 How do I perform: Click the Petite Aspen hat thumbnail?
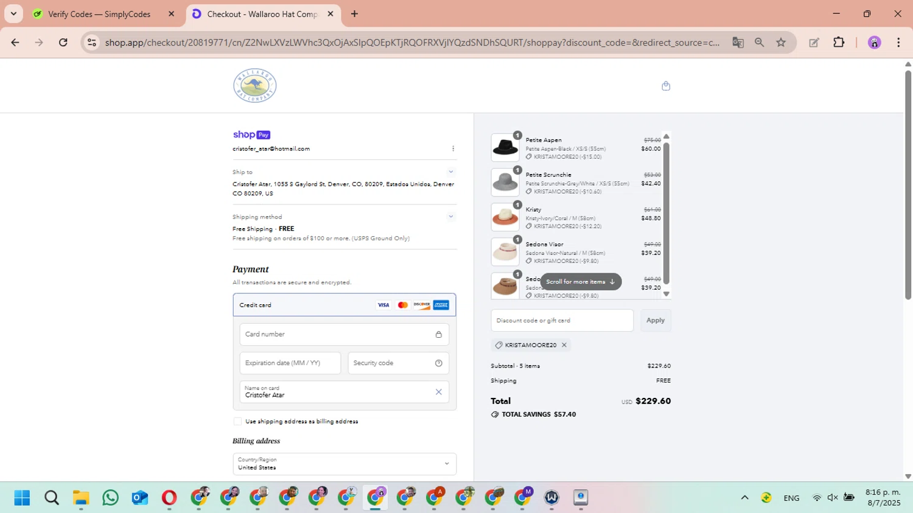(505, 148)
